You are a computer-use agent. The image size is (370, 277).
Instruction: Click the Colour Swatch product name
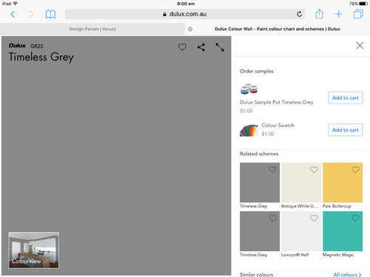coord(277,125)
